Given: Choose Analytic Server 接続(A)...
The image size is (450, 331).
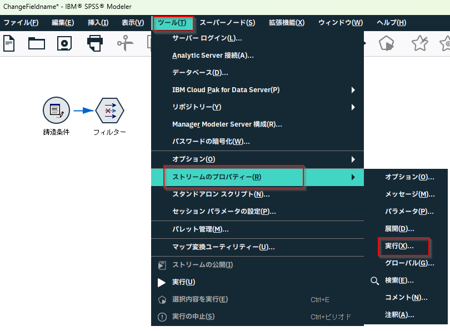Looking at the screenshot, I should tap(257, 56).
